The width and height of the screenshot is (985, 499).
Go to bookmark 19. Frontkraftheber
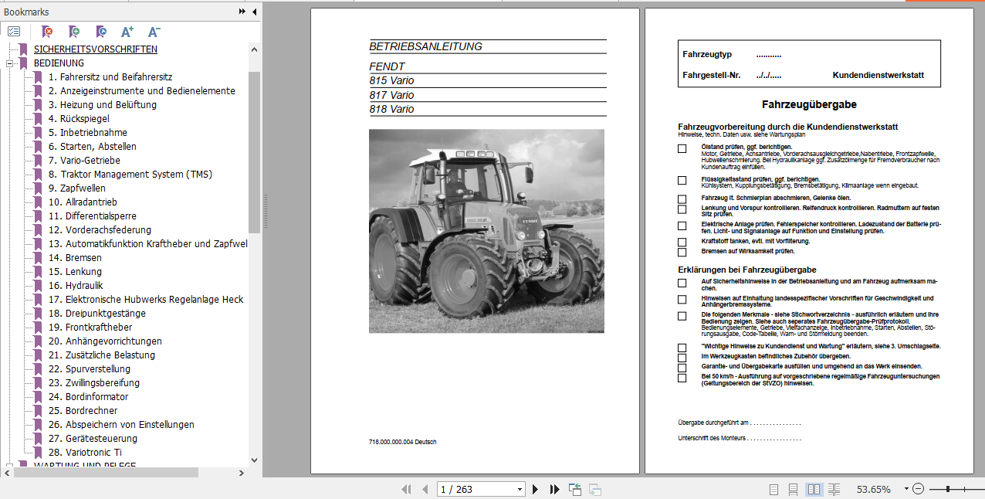[90, 327]
